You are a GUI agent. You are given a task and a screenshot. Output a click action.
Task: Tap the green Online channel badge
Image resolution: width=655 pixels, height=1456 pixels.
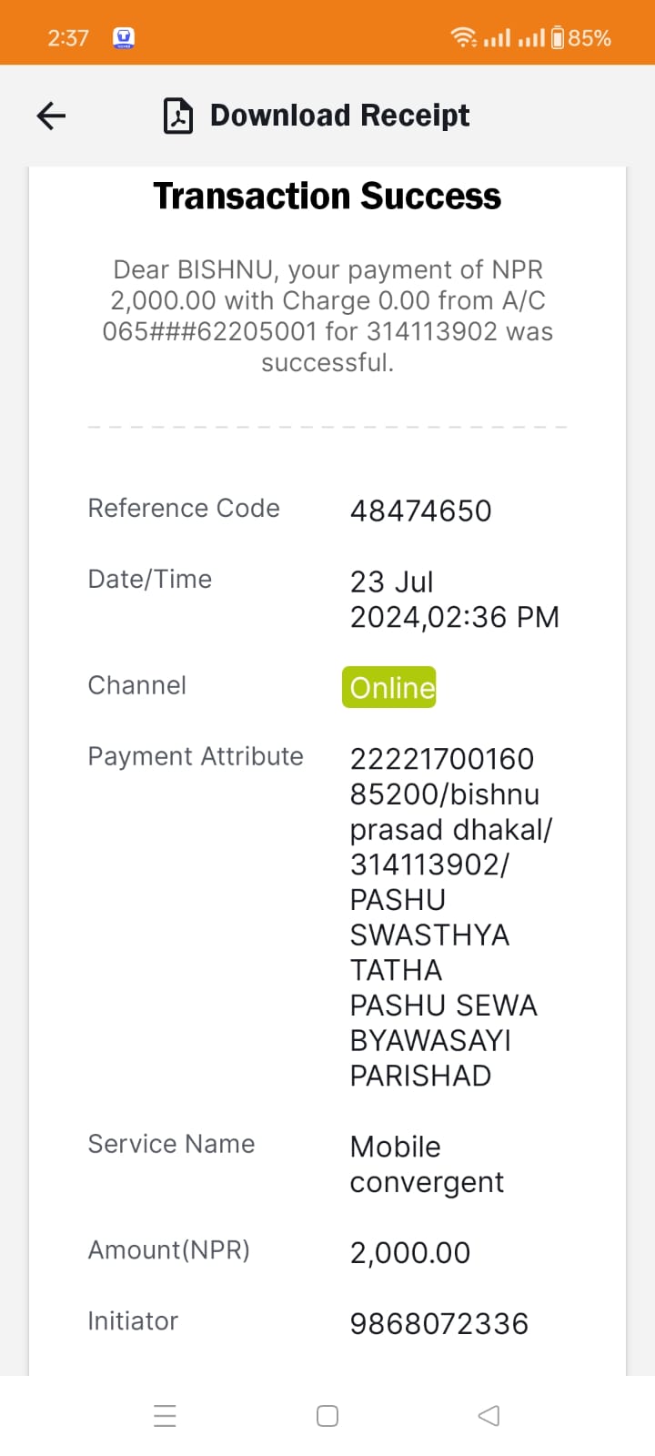pyautogui.click(x=389, y=687)
